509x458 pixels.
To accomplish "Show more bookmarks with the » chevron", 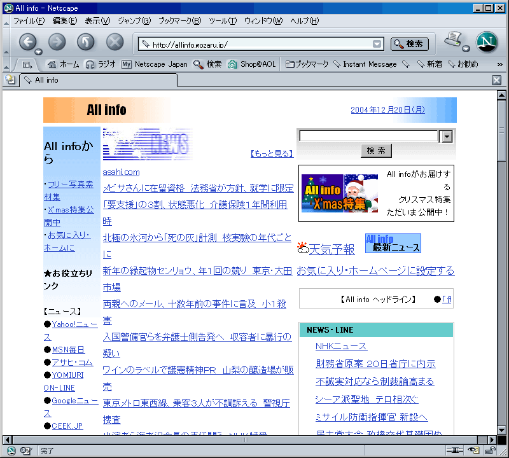I will [500, 65].
